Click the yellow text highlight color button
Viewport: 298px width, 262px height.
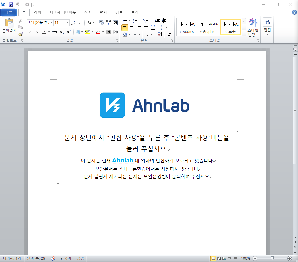click(x=87, y=32)
